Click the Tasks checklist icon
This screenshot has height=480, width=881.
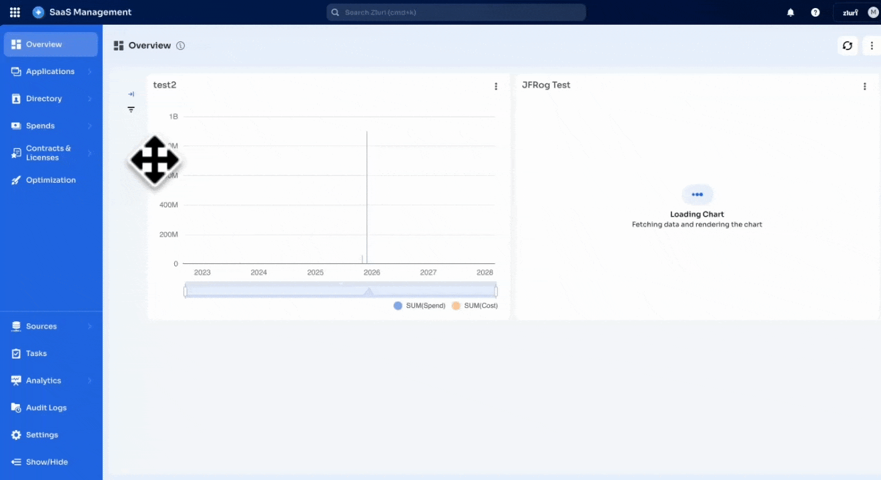coord(16,353)
